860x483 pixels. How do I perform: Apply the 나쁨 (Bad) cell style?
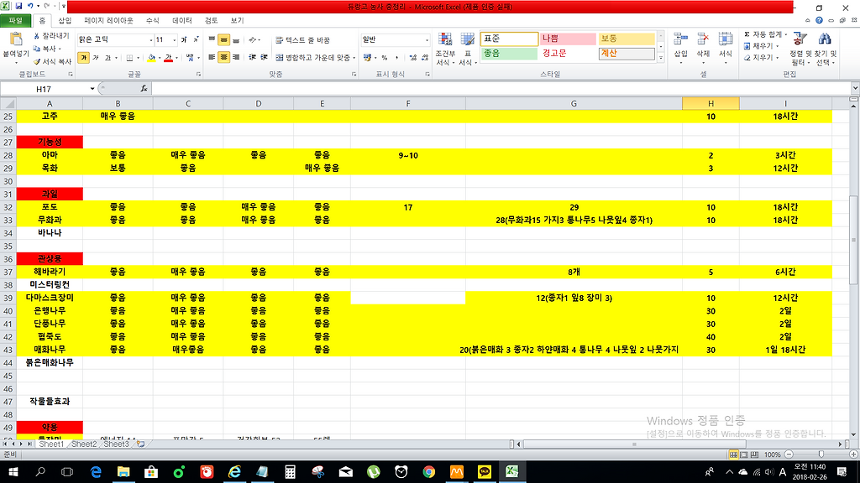(x=566, y=39)
